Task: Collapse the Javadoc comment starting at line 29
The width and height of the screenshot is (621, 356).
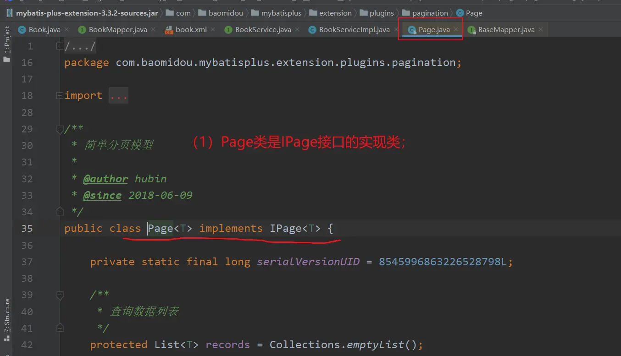Action: 59,130
